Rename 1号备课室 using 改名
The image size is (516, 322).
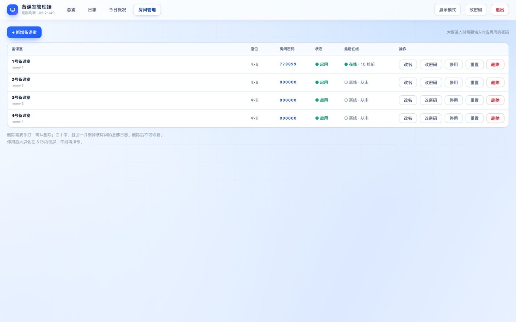408,64
